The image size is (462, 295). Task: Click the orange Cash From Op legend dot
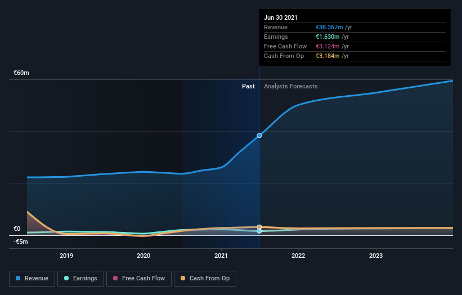pyautogui.click(x=183, y=278)
